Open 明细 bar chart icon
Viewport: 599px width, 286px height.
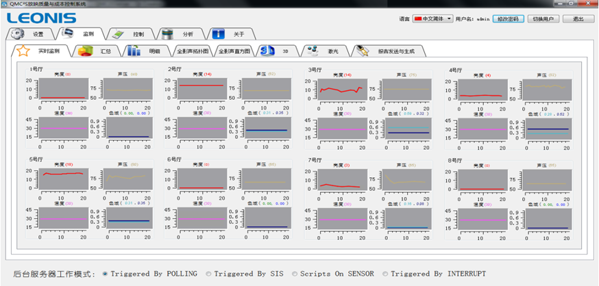(134, 51)
